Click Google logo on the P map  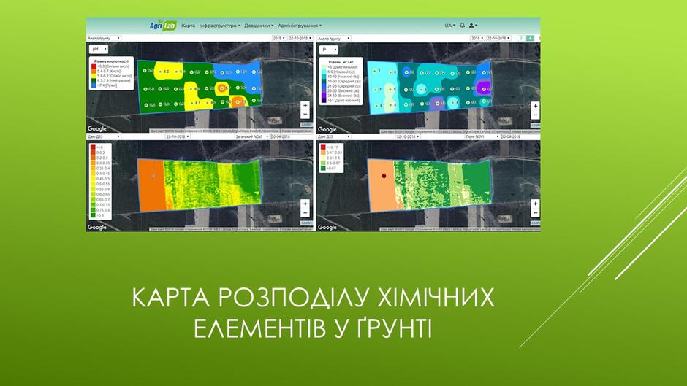[x=327, y=129]
